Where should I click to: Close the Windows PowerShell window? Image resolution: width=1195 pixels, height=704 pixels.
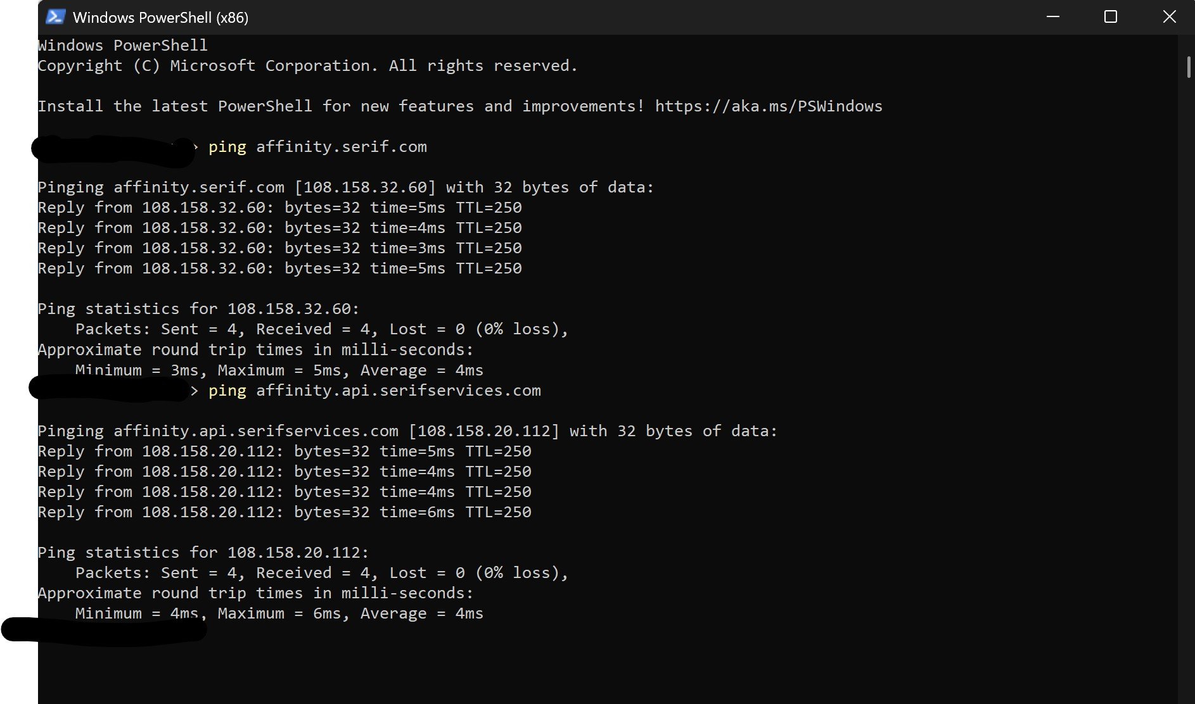point(1169,17)
